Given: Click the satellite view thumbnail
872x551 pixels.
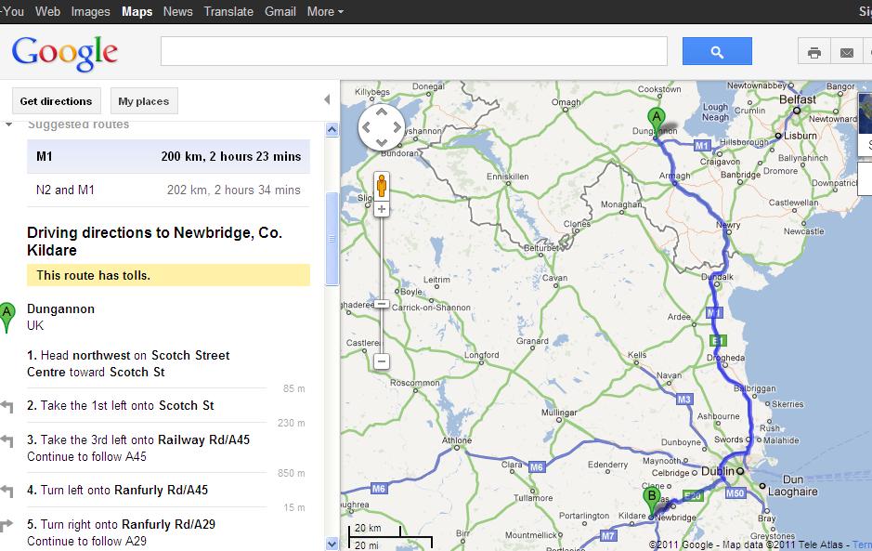Looking at the screenshot, I should pos(865,114).
